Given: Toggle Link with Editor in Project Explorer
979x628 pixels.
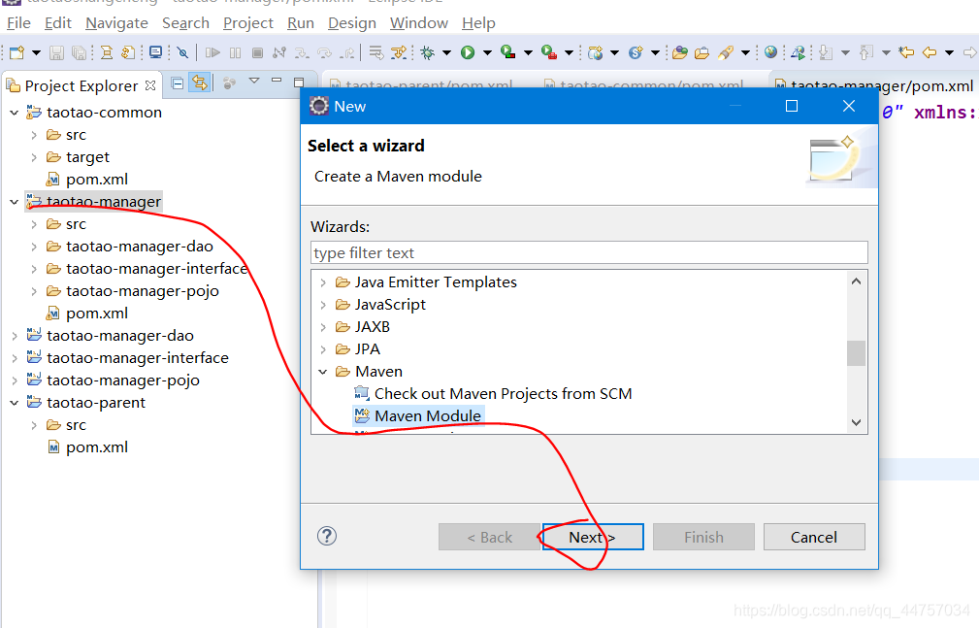Looking at the screenshot, I should click(200, 83).
